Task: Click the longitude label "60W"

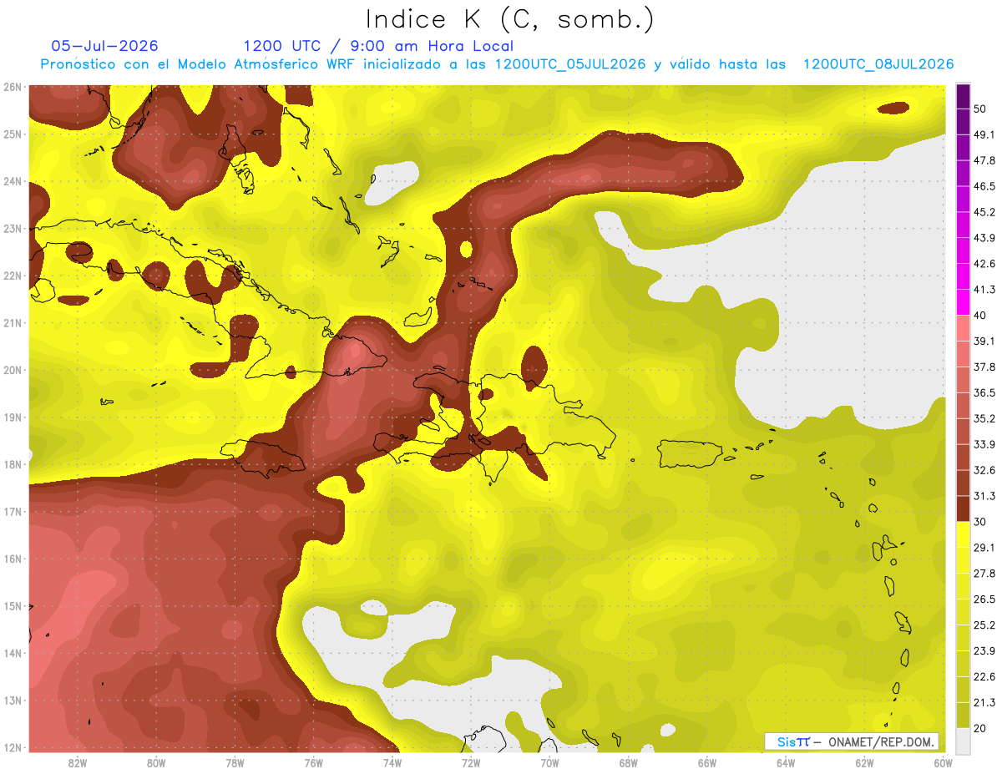Action: pyautogui.click(x=942, y=762)
